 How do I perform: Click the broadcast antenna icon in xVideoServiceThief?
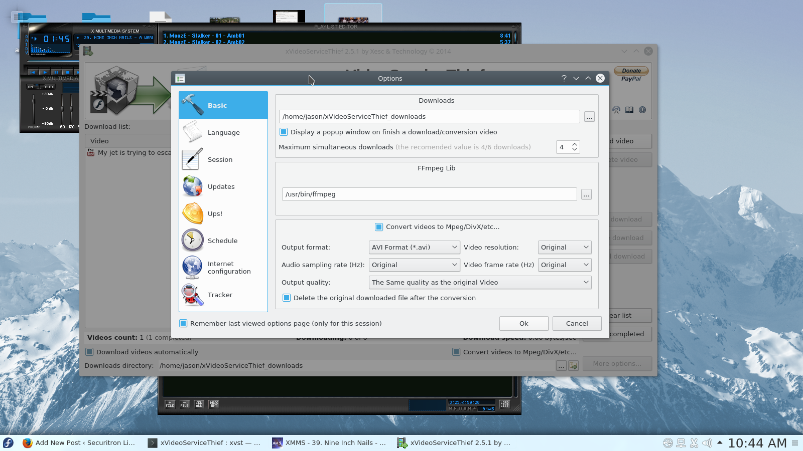point(616,110)
